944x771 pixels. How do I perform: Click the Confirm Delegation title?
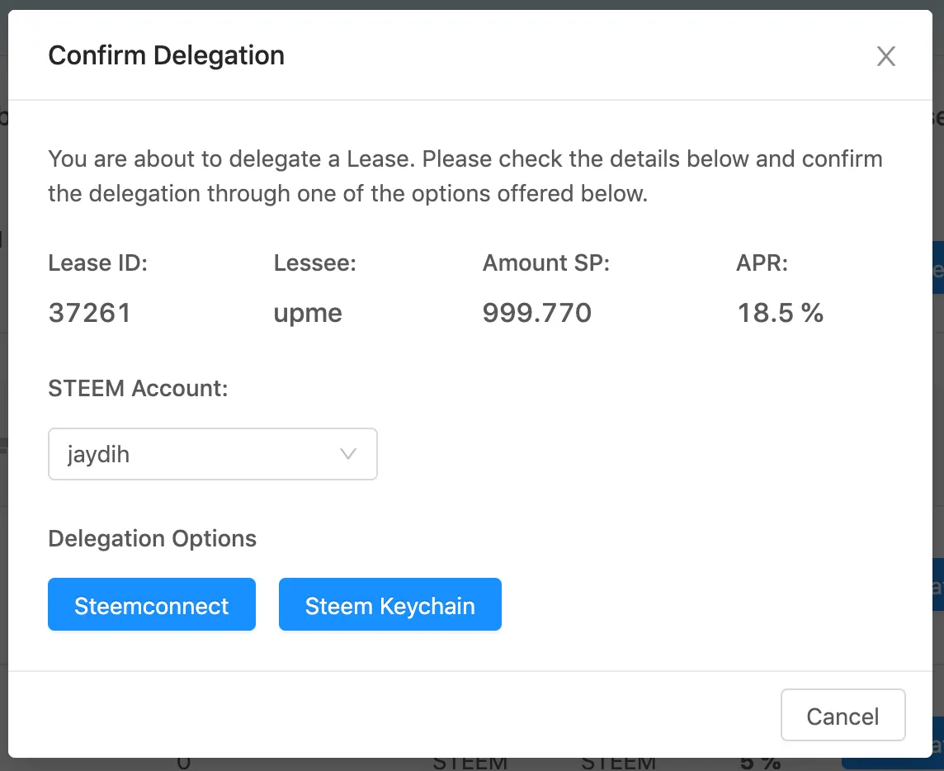point(166,55)
